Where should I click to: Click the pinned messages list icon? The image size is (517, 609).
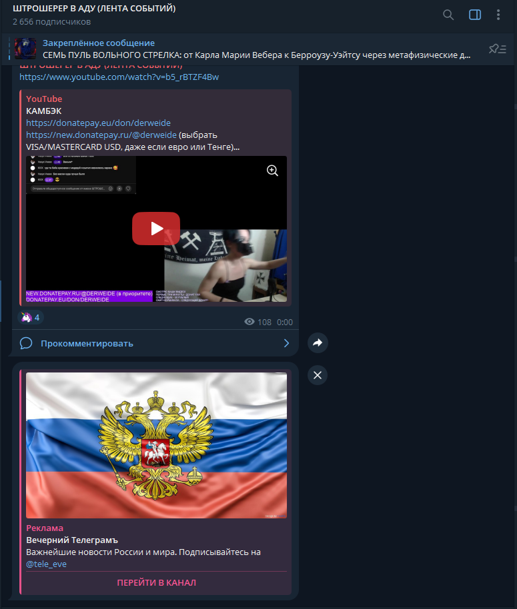[x=497, y=49]
